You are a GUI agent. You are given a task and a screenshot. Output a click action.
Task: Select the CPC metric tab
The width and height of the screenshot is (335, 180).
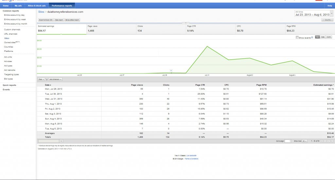click(x=260, y=29)
